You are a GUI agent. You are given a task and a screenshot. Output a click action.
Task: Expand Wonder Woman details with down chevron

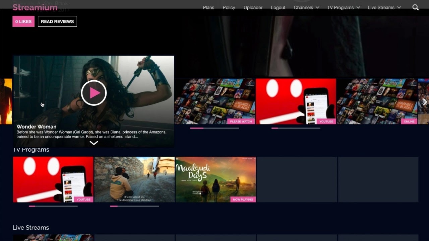click(x=94, y=143)
